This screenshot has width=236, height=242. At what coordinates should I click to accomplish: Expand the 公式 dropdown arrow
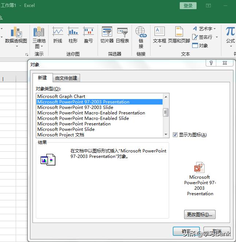(x=231, y=46)
